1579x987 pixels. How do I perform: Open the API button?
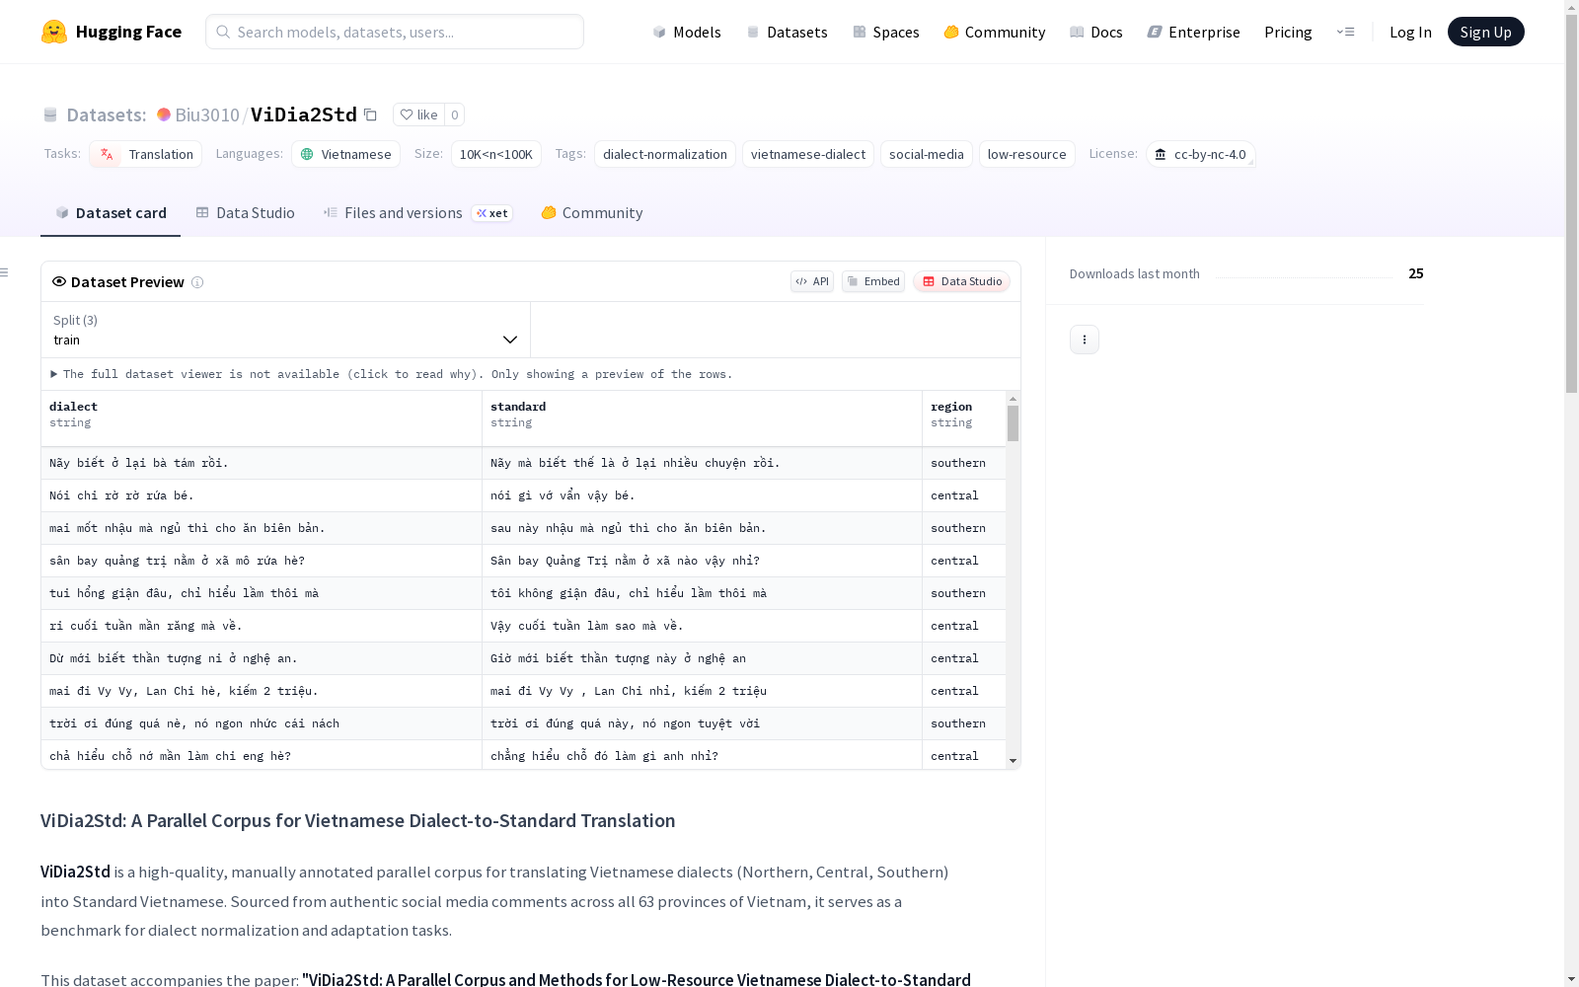812,281
